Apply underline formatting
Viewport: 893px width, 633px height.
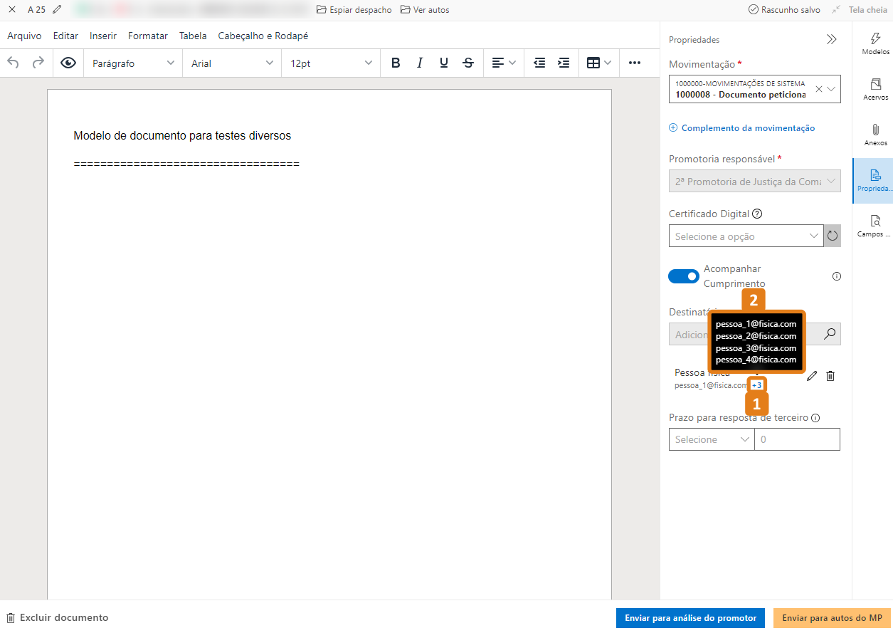coord(443,63)
